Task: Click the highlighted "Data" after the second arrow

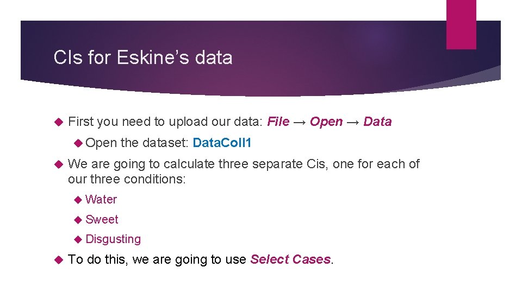Action: (377, 122)
